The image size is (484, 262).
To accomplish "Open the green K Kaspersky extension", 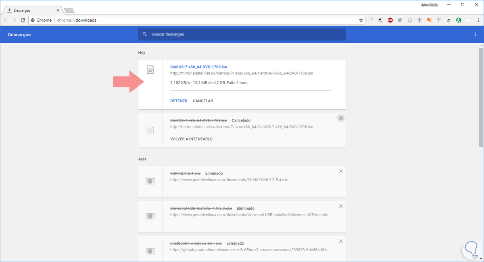I will (x=459, y=20).
